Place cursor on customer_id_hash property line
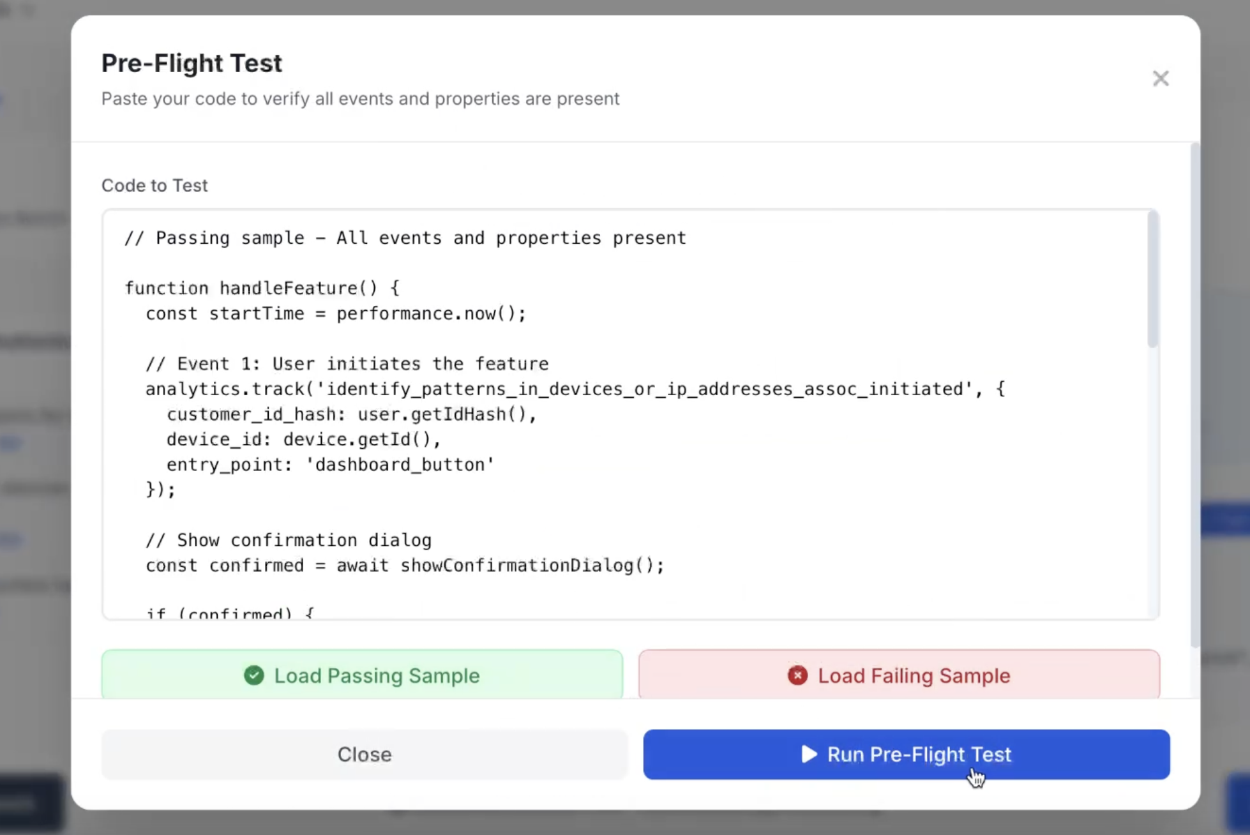This screenshot has width=1250, height=835. (x=351, y=414)
